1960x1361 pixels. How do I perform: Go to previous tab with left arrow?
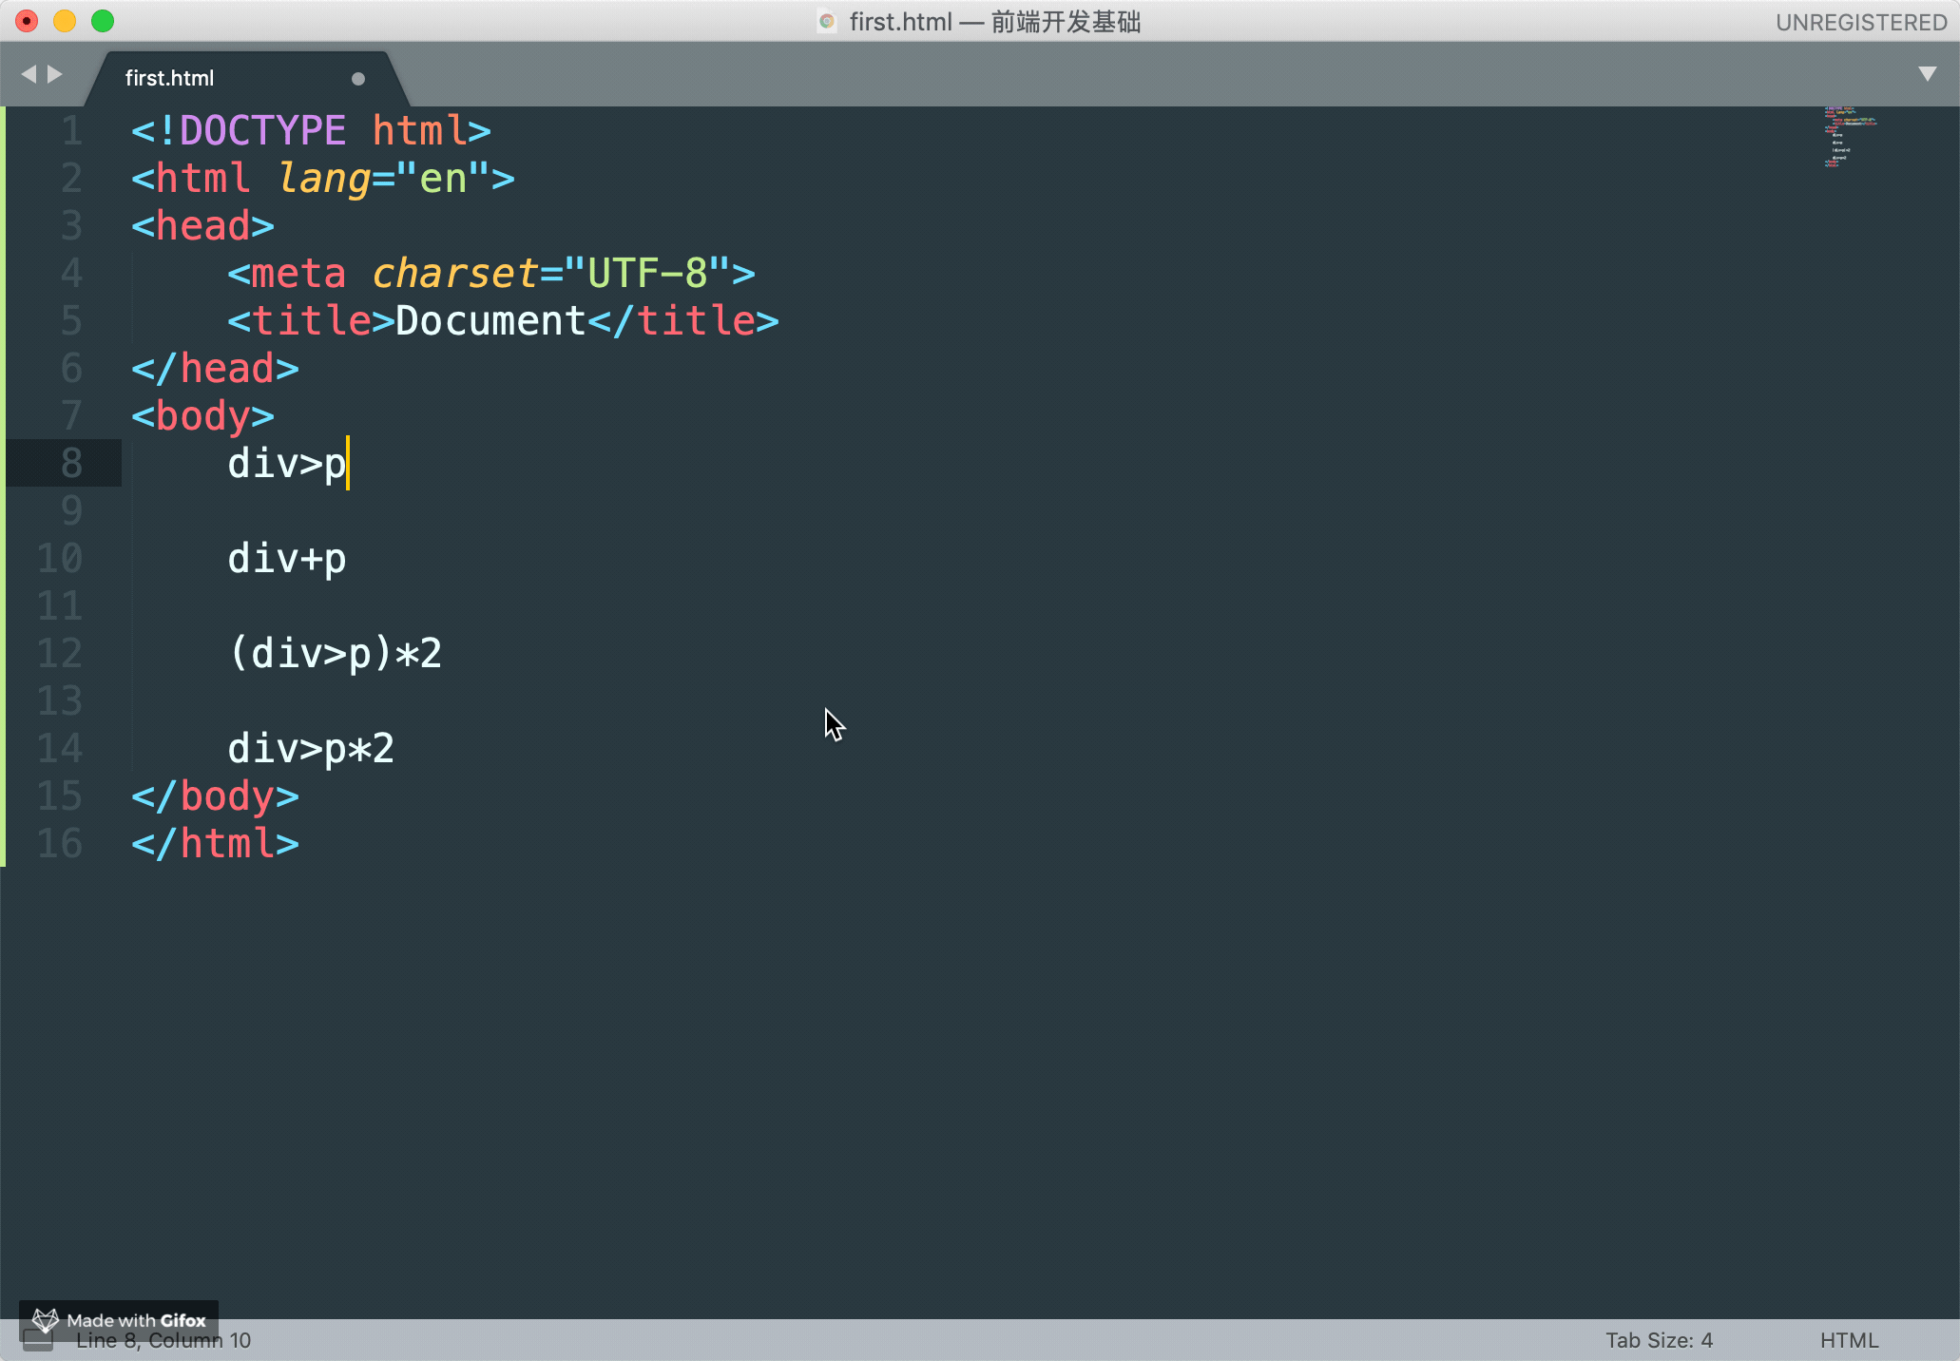[29, 74]
